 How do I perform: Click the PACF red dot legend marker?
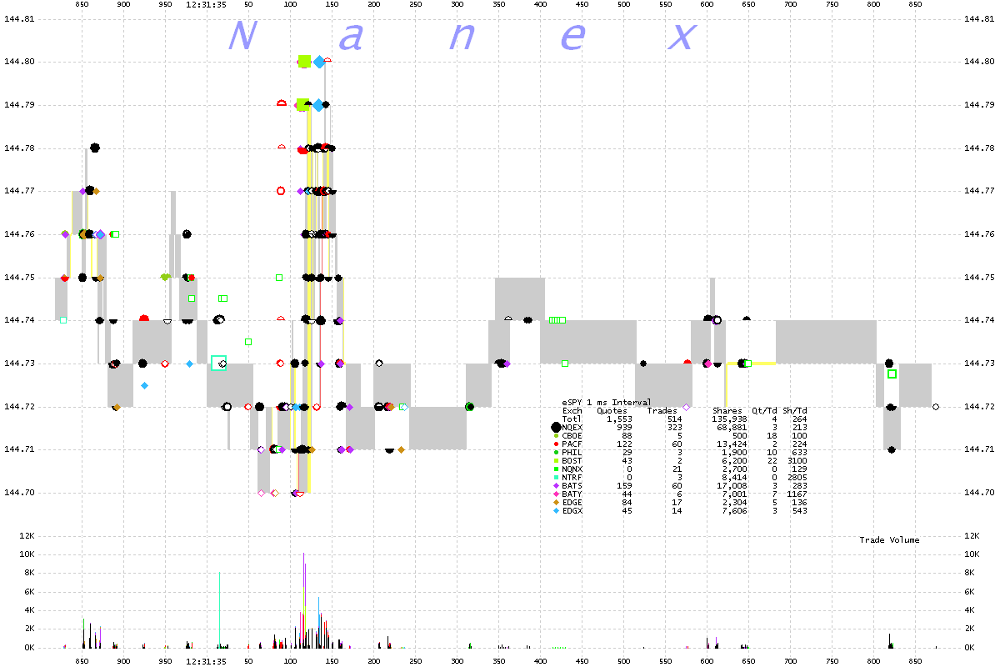coord(555,444)
